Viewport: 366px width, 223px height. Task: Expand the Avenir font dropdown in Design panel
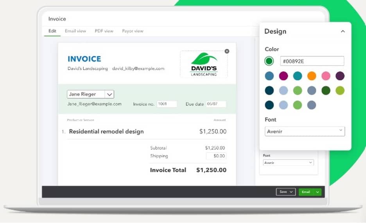(x=305, y=131)
